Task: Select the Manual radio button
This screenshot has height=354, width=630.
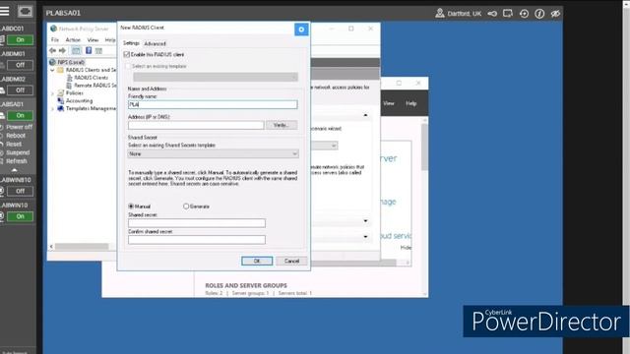Action: click(131, 206)
